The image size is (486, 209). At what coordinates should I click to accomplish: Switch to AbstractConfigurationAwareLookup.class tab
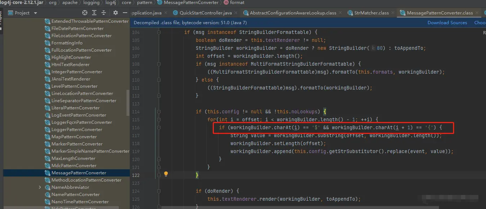coord(293,13)
